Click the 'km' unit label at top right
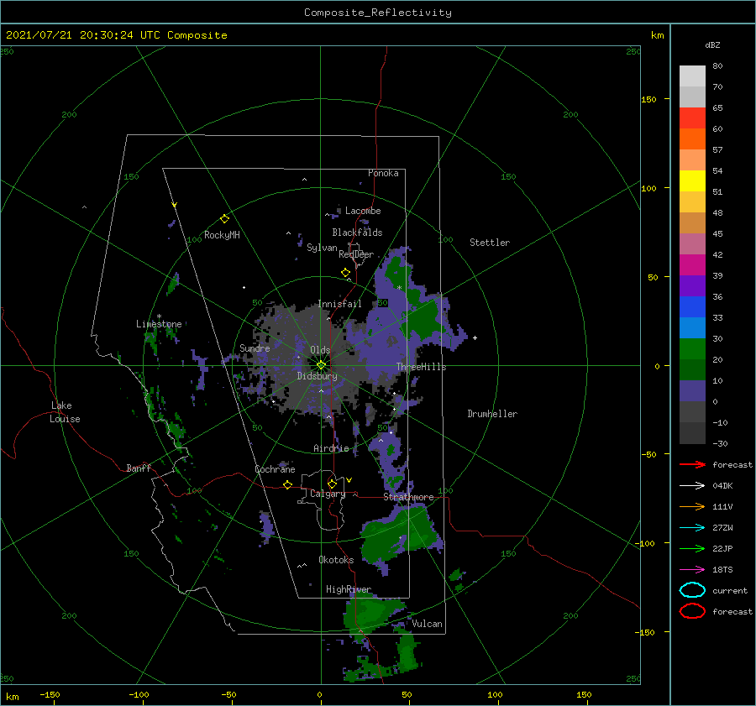 point(657,35)
